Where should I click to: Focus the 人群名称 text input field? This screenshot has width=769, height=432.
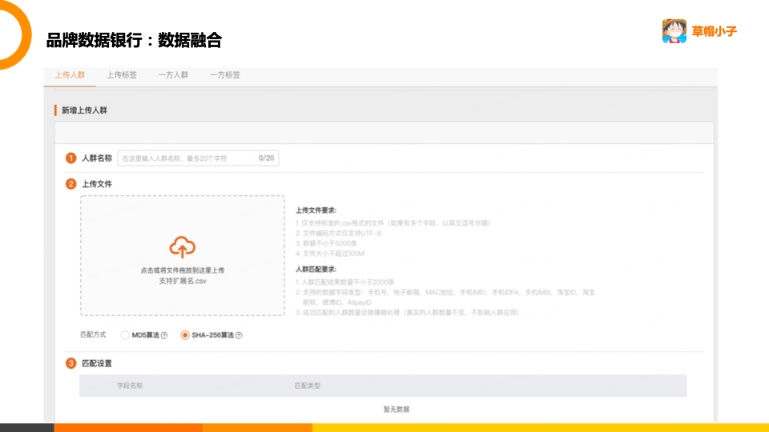[187, 158]
